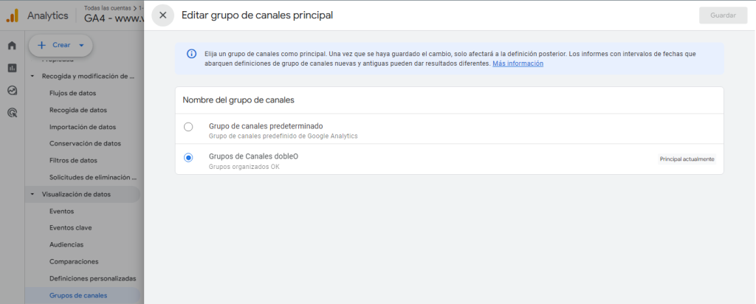Select Grupos de Canales dobleO radio button

pos(188,157)
